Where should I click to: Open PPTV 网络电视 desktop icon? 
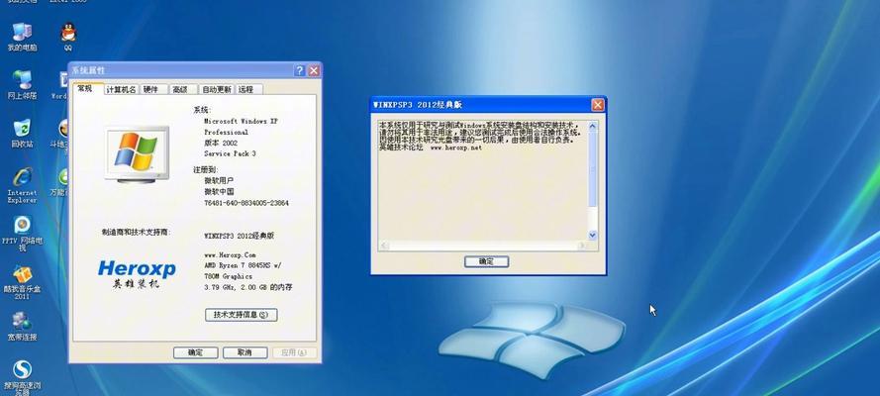[x=22, y=234]
